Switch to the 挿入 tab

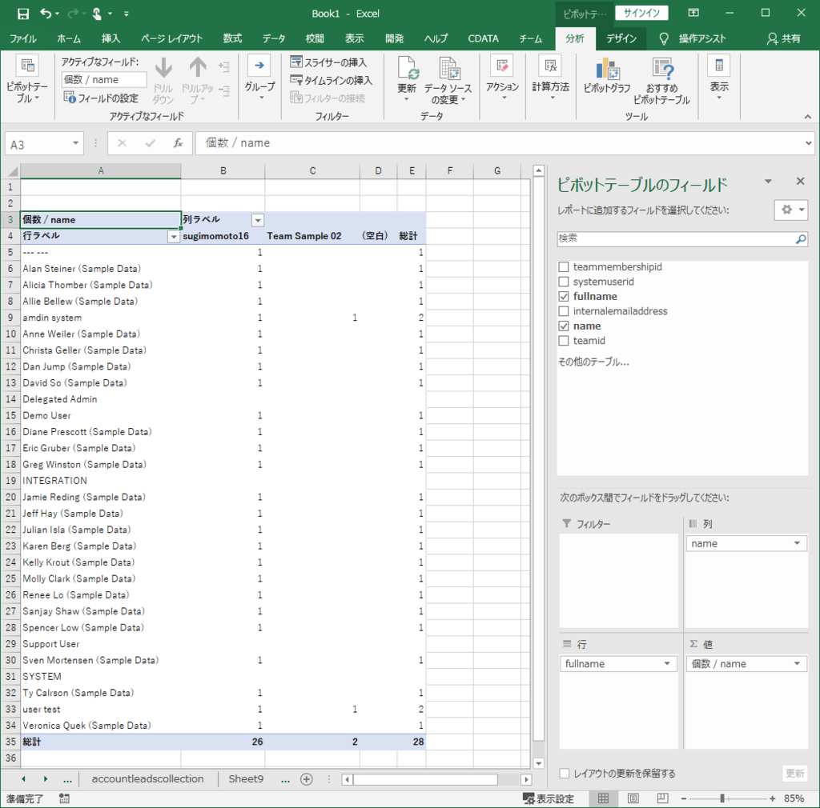click(x=111, y=38)
